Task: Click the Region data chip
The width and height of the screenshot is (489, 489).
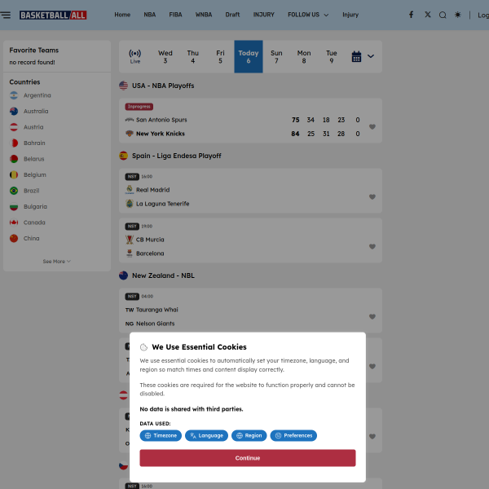Action: 249,436
